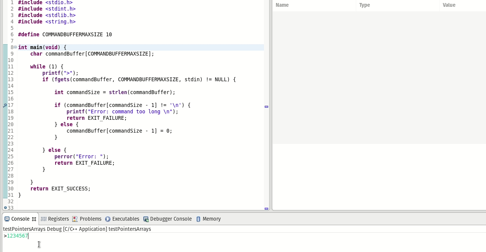The width and height of the screenshot is (486, 252).
Task: Collapse the main function fold at line 8
Action: pyautogui.click(x=16, y=47)
